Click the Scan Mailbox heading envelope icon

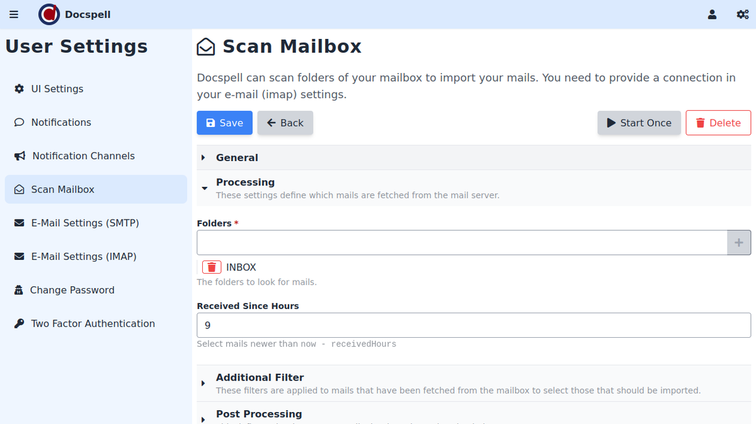pos(206,47)
